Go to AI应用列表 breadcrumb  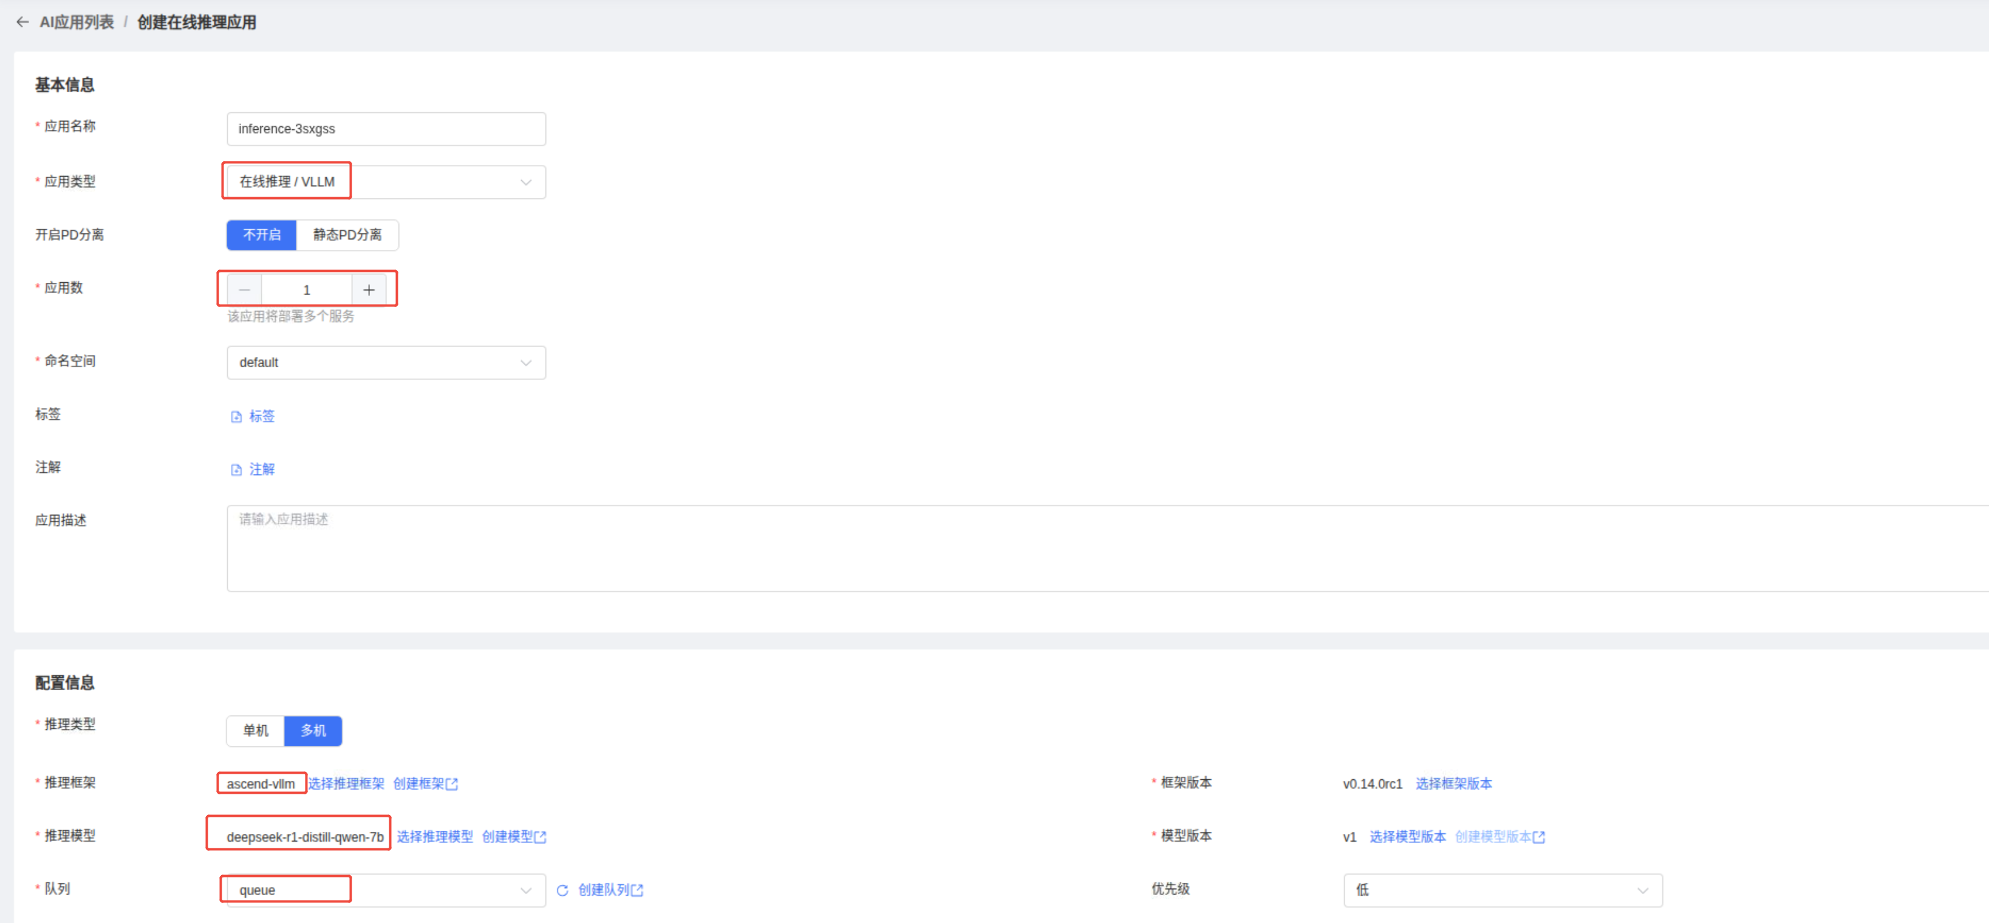point(77,22)
